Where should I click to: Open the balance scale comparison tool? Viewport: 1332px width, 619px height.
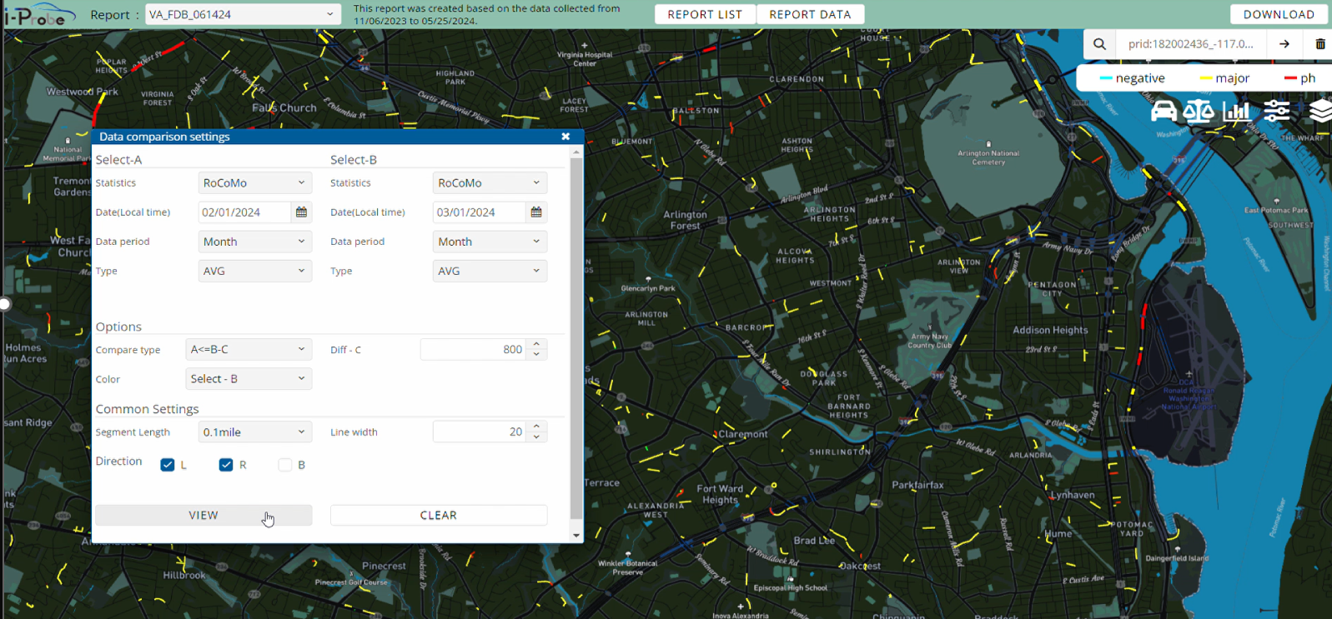pos(1199,111)
